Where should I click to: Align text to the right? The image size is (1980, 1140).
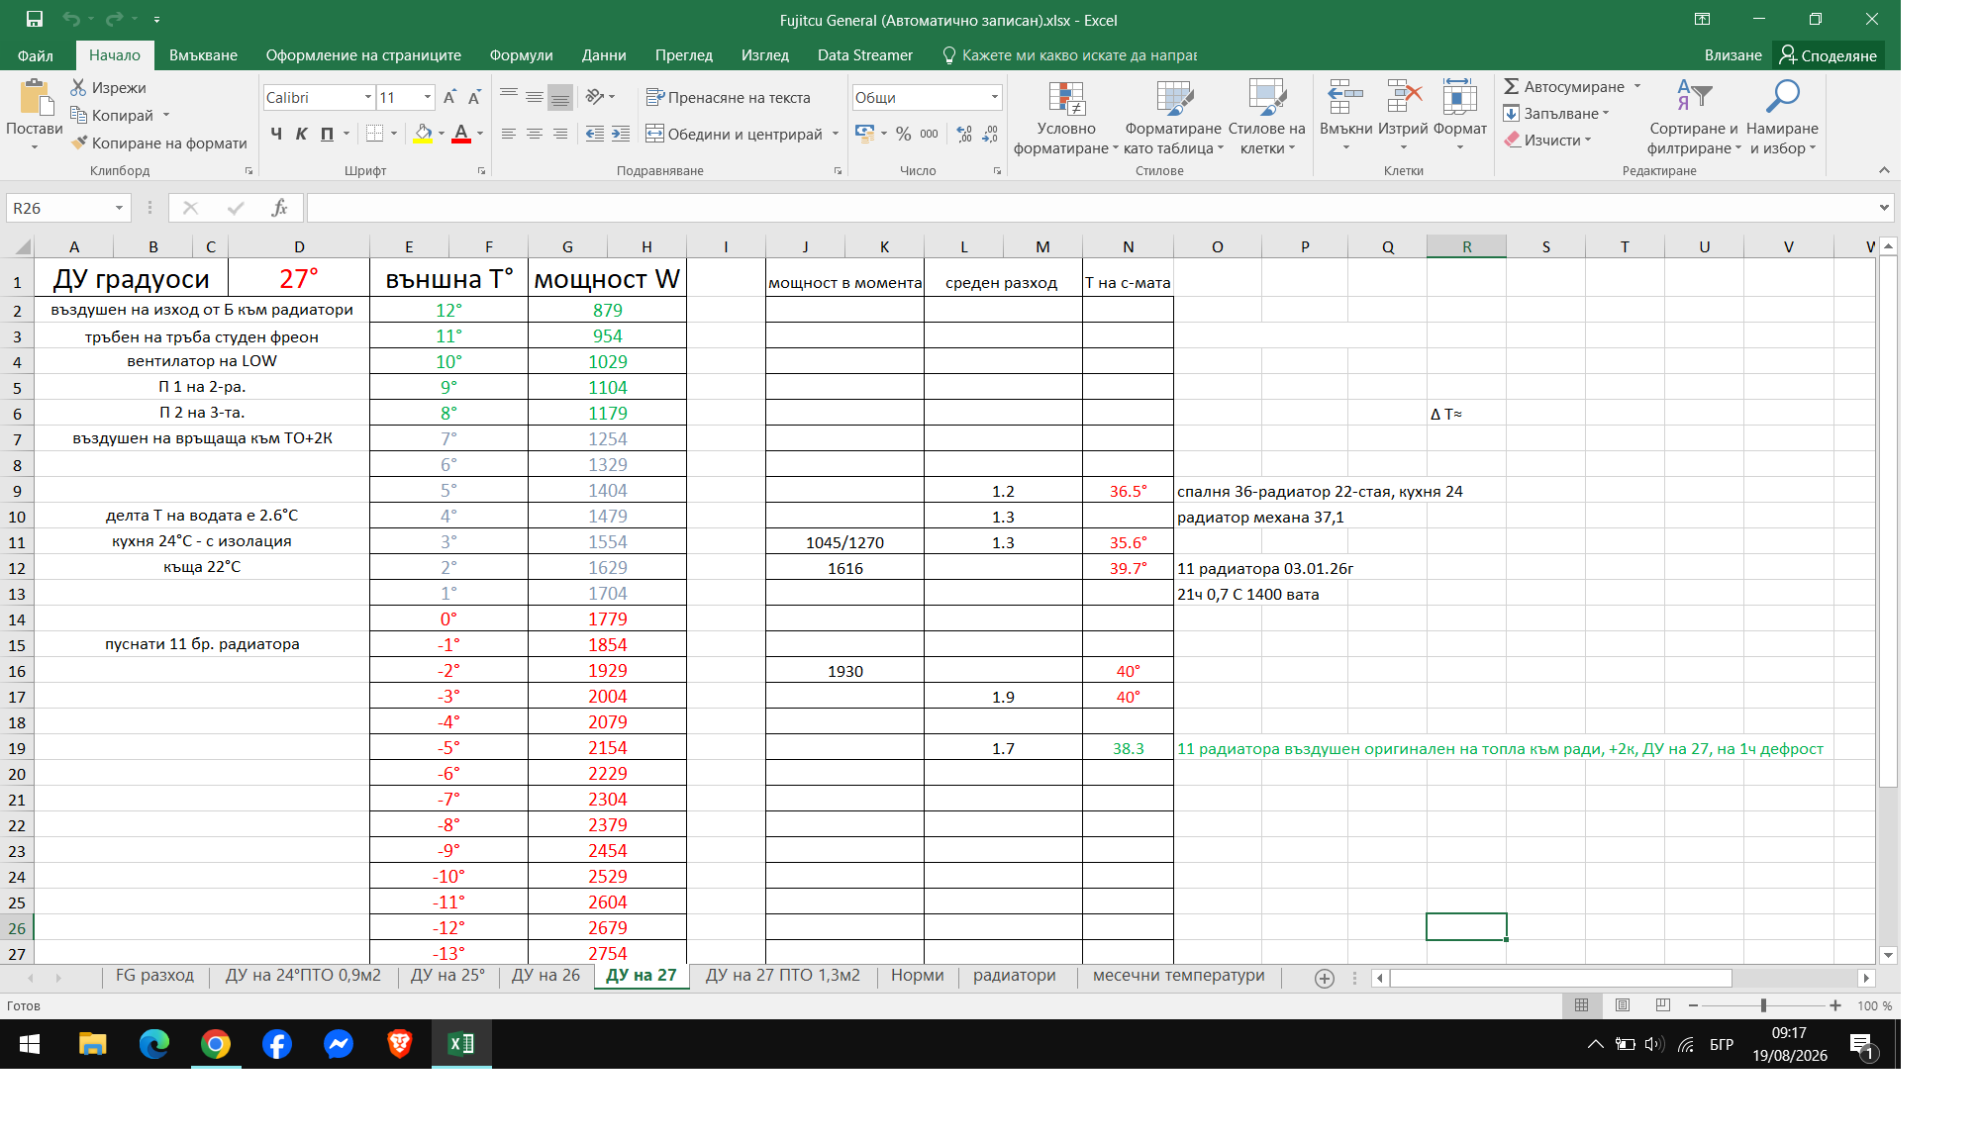(x=560, y=134)
